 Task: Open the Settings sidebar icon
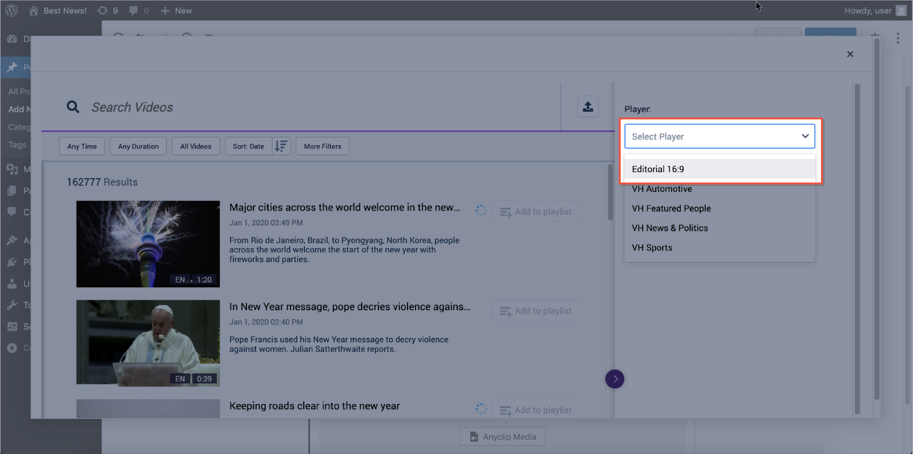pyautogui.click(x=12, y=326)
